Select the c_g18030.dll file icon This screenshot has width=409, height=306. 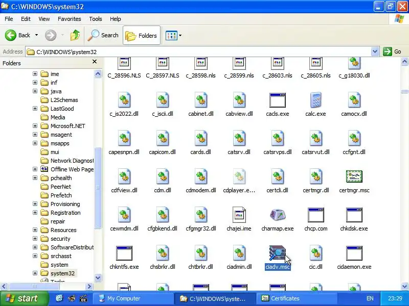point(354,63)
